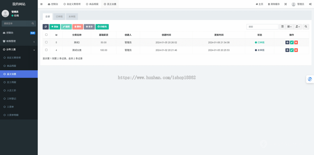314x155 pixels.
Task: Click the refresh table icon
Action: coord(46,27)
